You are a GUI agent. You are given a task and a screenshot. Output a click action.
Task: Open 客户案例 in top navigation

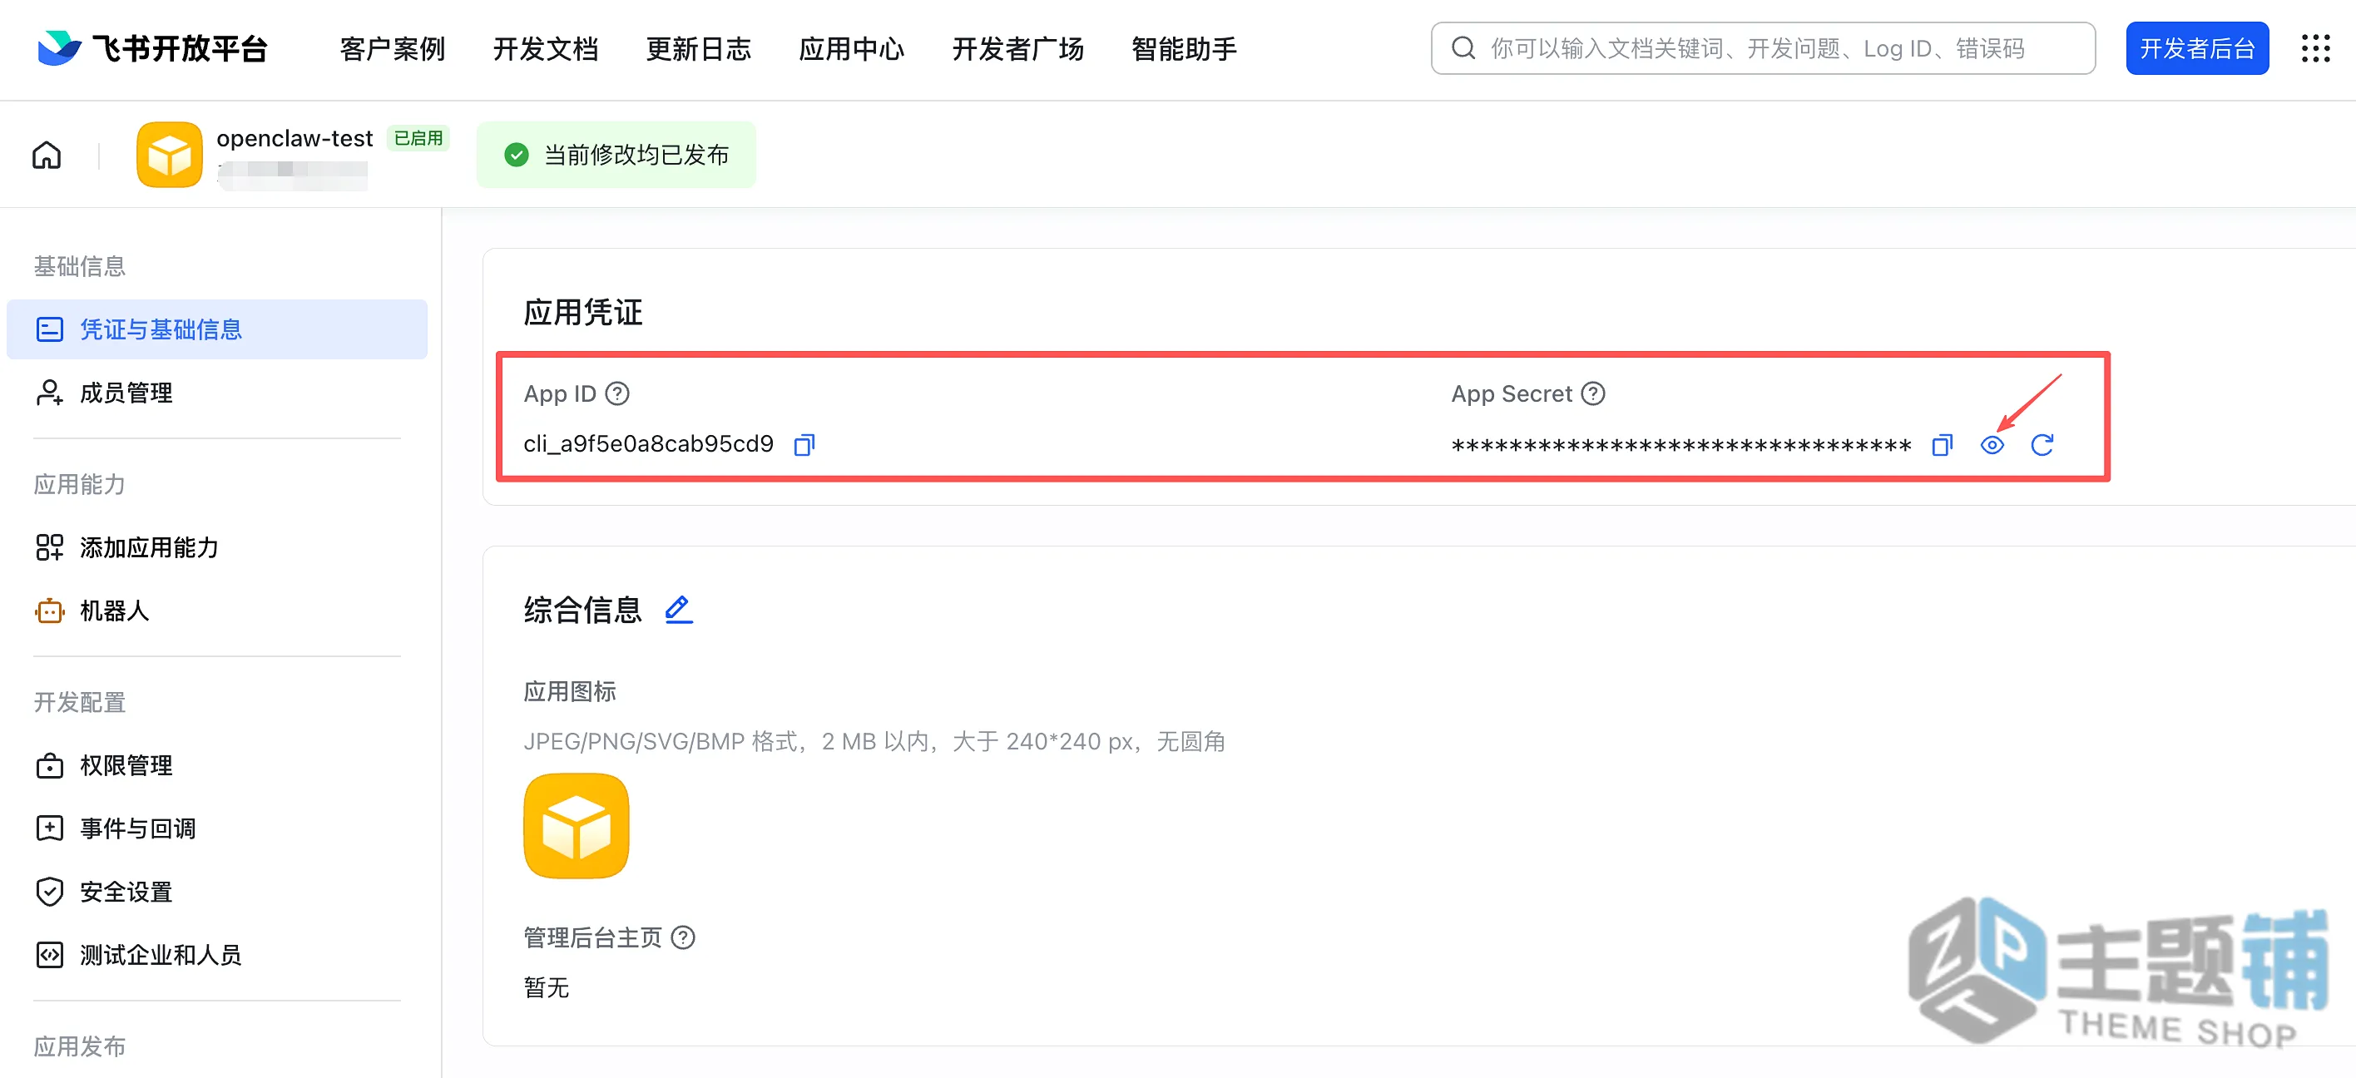click(393, 48)
